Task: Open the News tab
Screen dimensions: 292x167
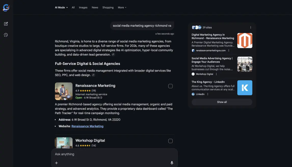Action: pyautogui.click(x=95, y=7)
